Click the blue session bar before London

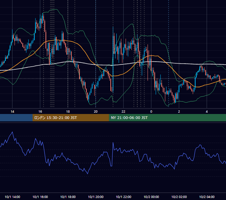tap(16, 118)
